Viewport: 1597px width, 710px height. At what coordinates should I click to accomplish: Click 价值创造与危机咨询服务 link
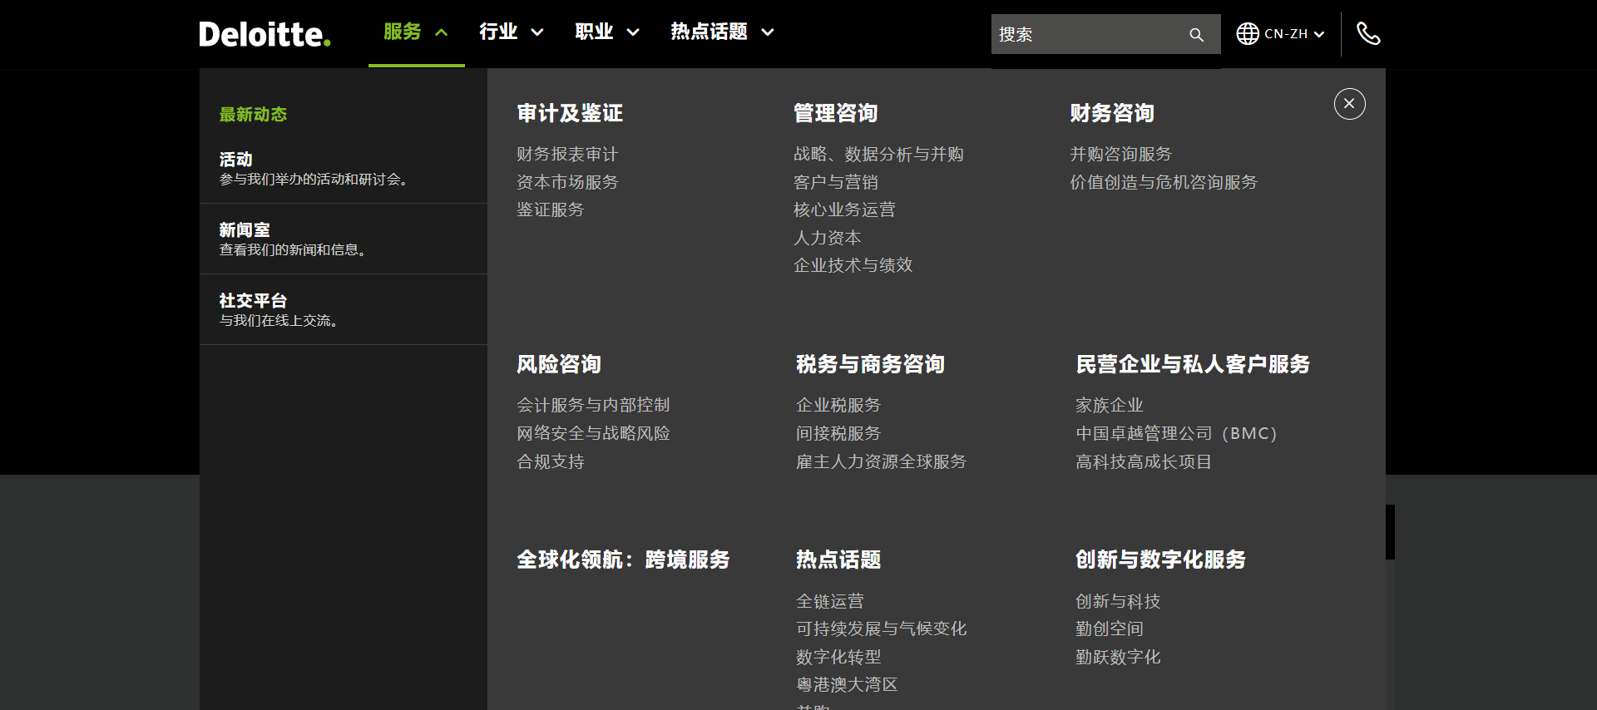(1164, 182)
